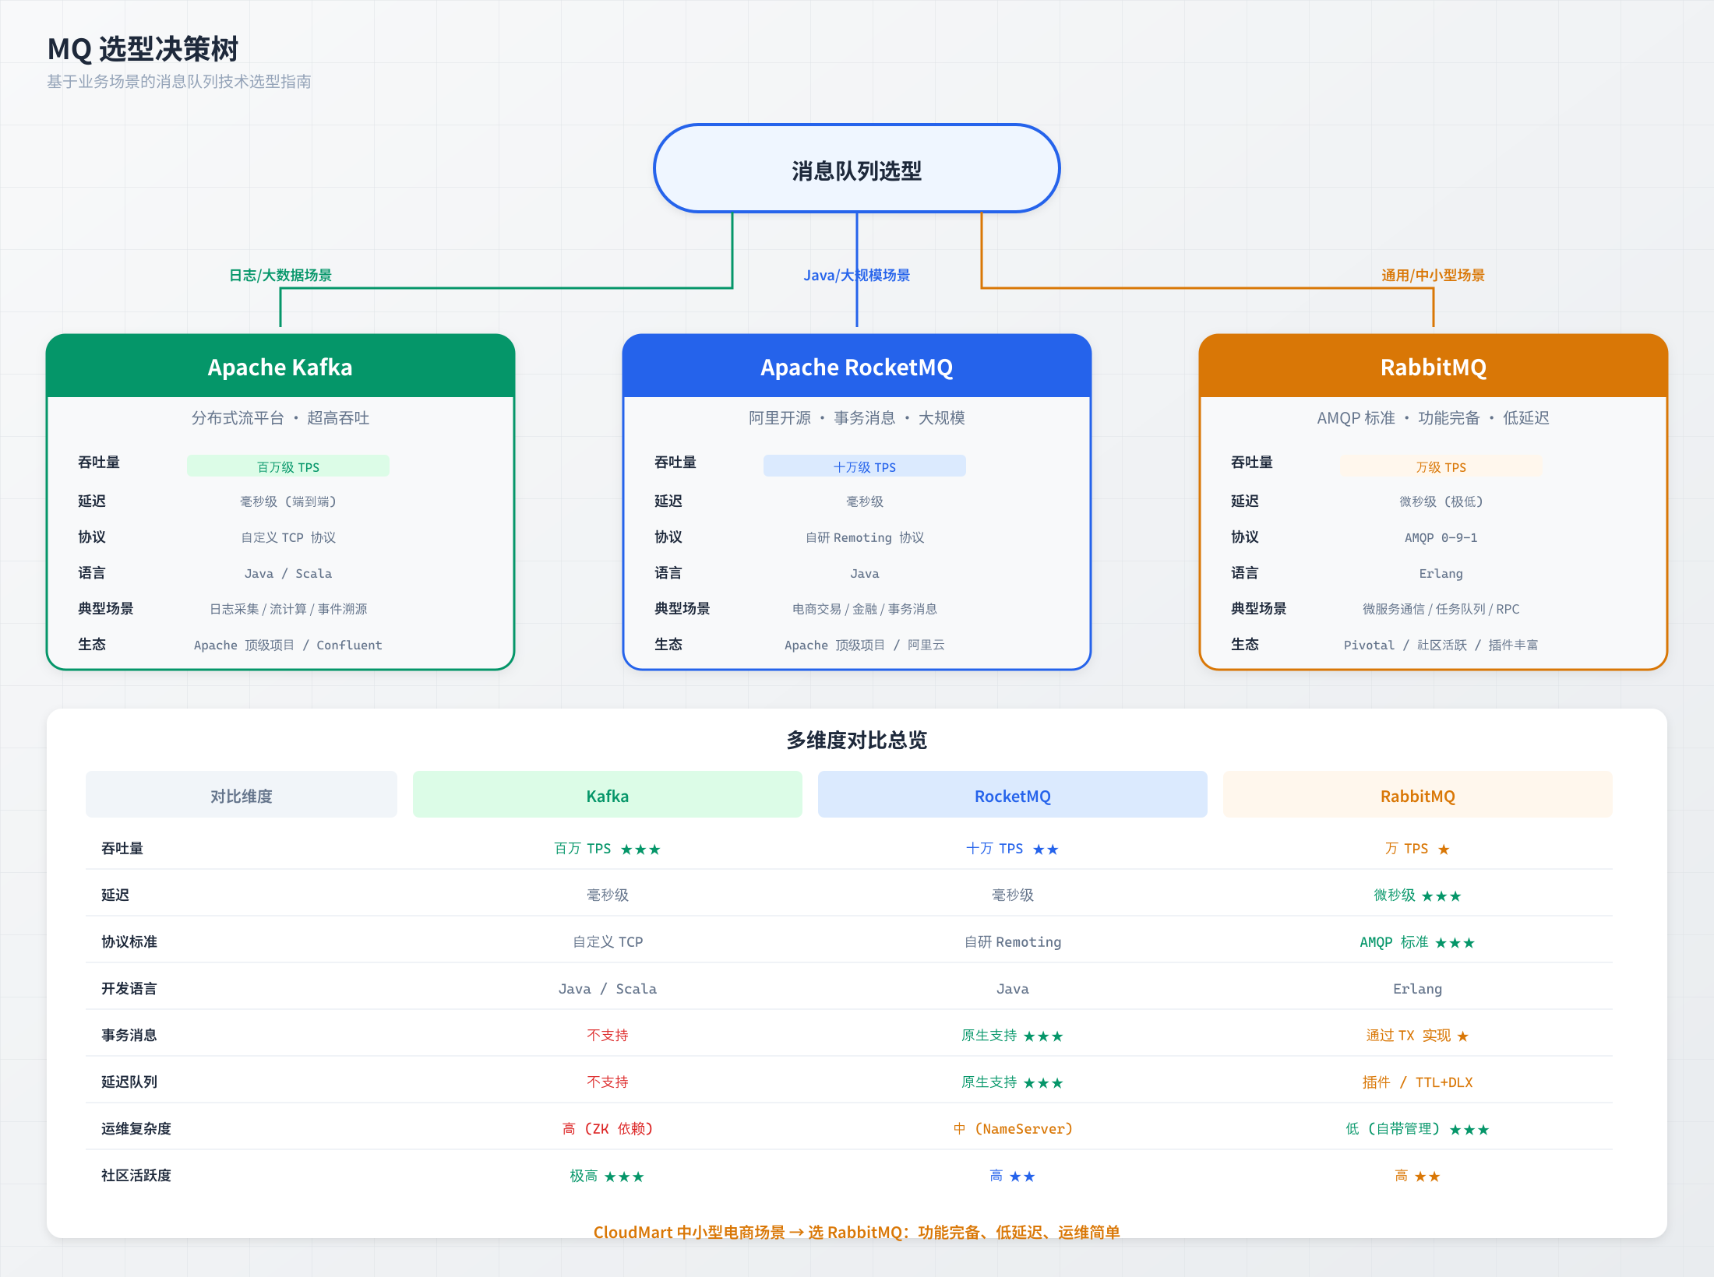Select the "开发语言" row label
Viewport: 1714px width, 1277px height.
[x=129, y=988]
